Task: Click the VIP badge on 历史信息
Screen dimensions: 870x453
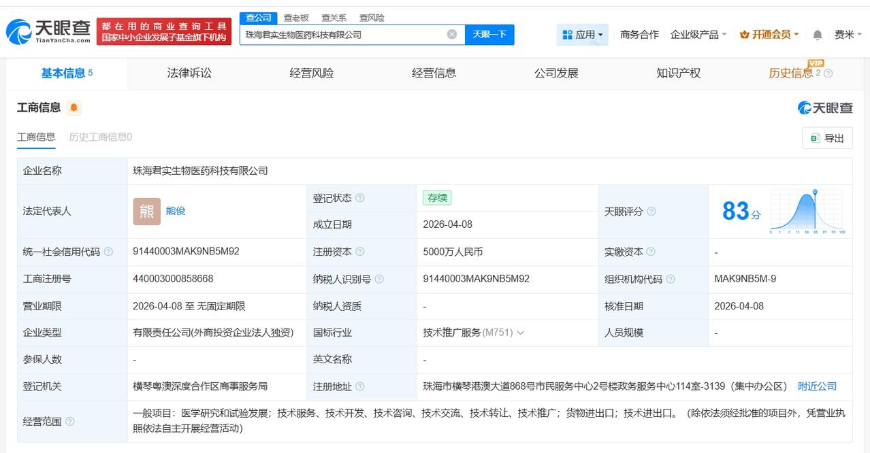Action: 816,63
